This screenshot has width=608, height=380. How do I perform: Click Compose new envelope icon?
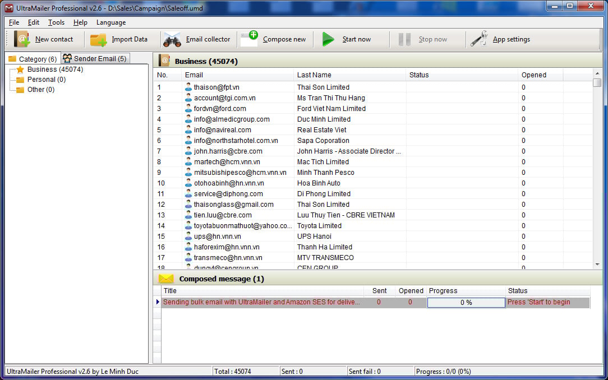(x=249, y=39)
